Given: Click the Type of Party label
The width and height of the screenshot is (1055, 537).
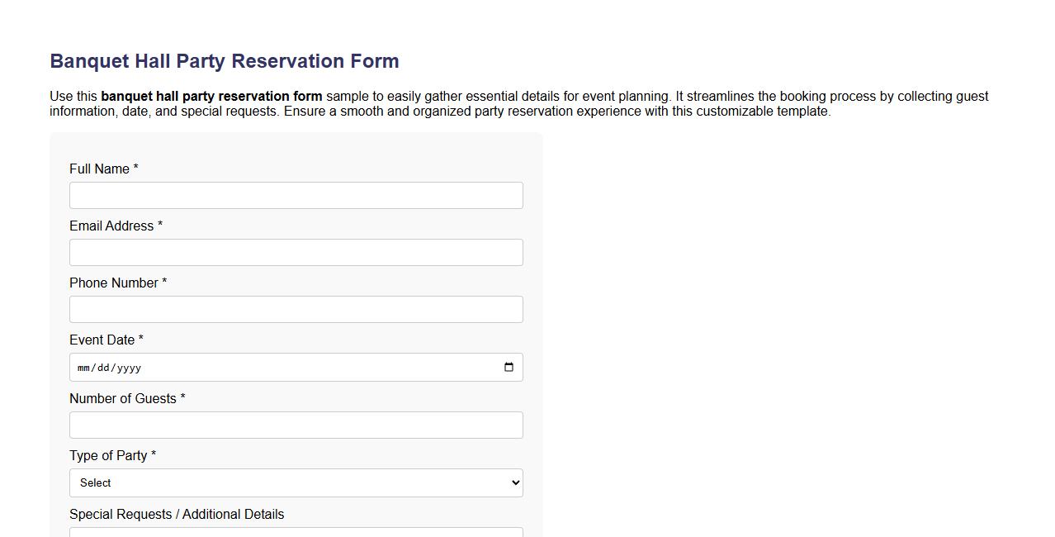Looking at the screenshot, I should click(107, 455).
